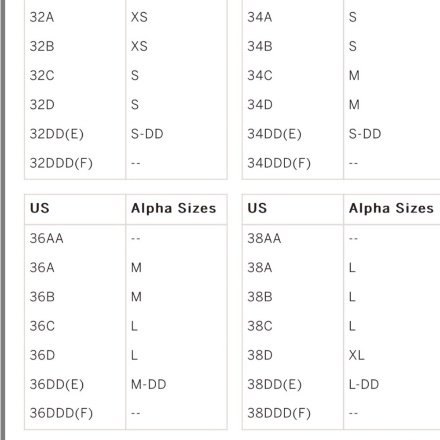
Task: Click the 36DDD(F) row label
Action: click(x=61, y=413)
